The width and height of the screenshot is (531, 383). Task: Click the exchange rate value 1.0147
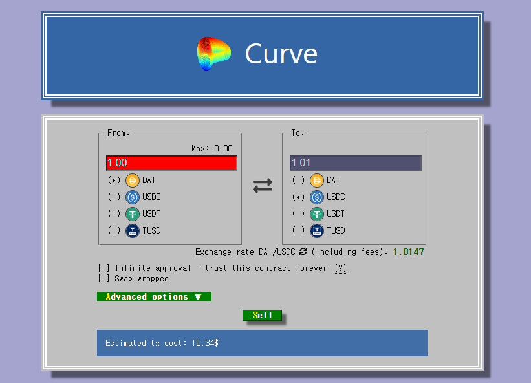(x=408, y=252)
